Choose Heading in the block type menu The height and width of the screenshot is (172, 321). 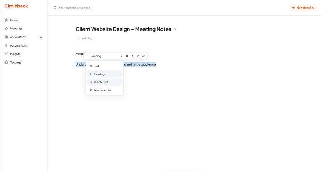click(x=105, y=74)
